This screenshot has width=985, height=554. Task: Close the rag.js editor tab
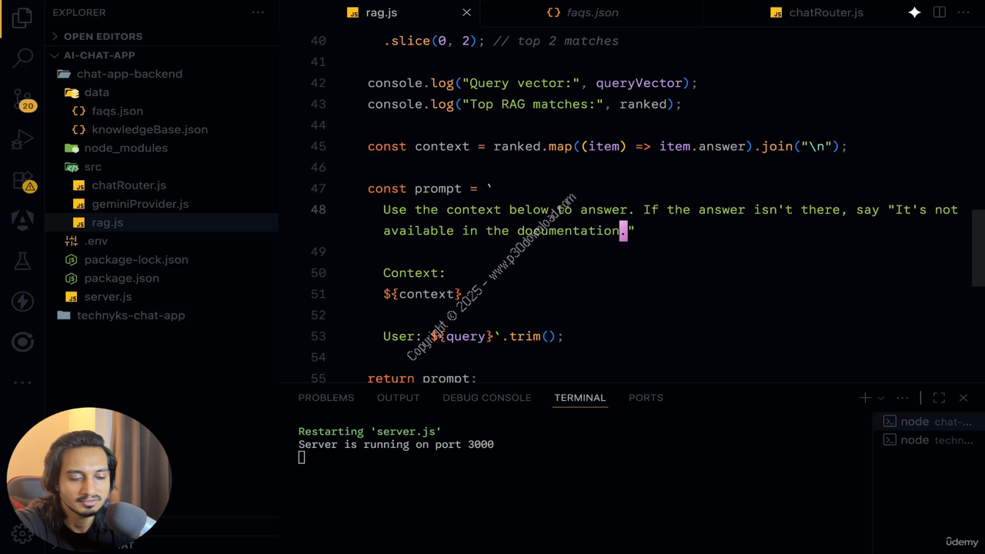click(x=466, y=12)
